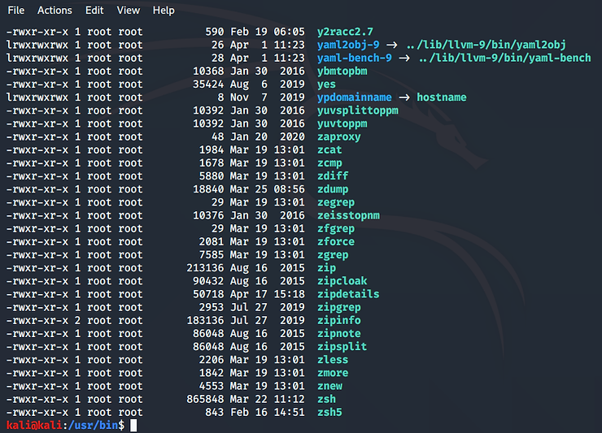Select the yaml-bench-9 symlink name
This screenshot has width=602, height=433.
tap(355, 58)
